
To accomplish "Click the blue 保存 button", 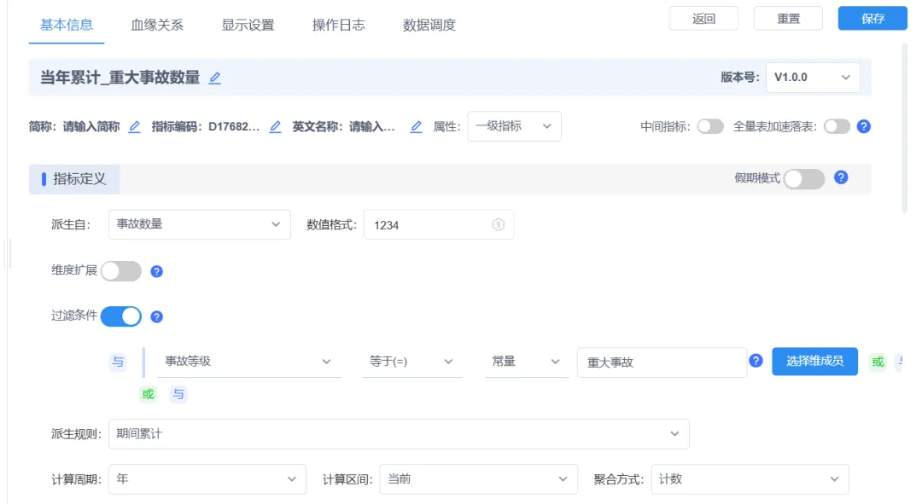I will [872, 18].
